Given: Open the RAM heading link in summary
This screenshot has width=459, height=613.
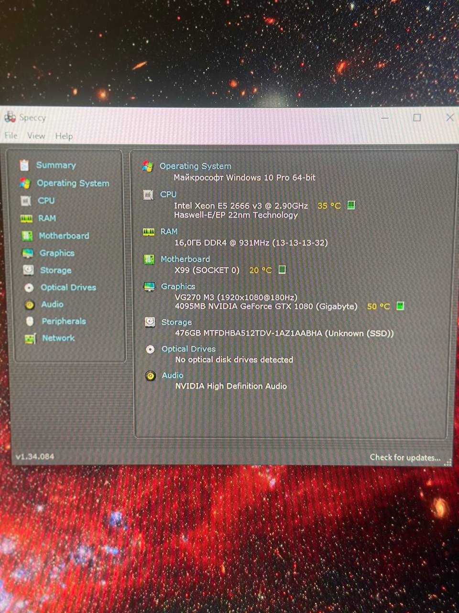Looking at the screenshot, I should click(169, 231).
